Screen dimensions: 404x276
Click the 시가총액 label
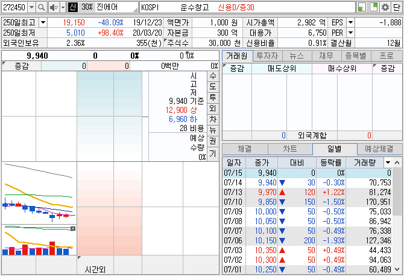[260, 22]
